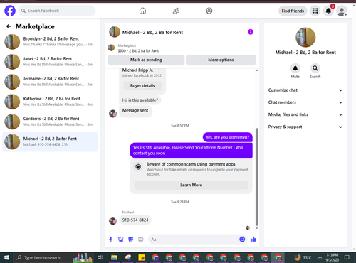Click the 'Hi, is this available?' message

pos(140,100)
